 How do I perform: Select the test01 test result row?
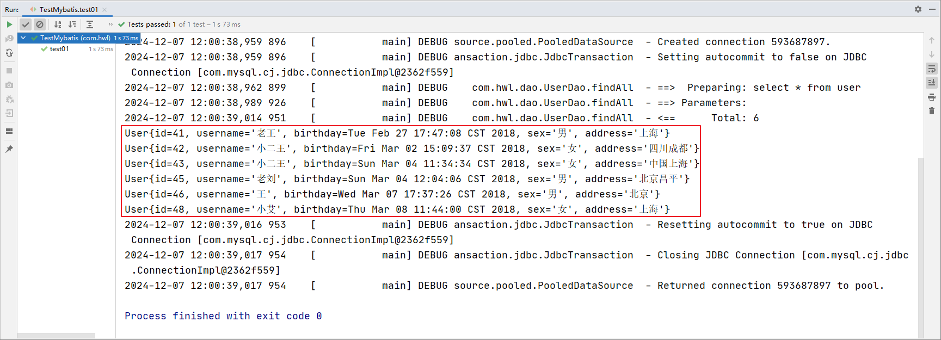tap(66, 49)
